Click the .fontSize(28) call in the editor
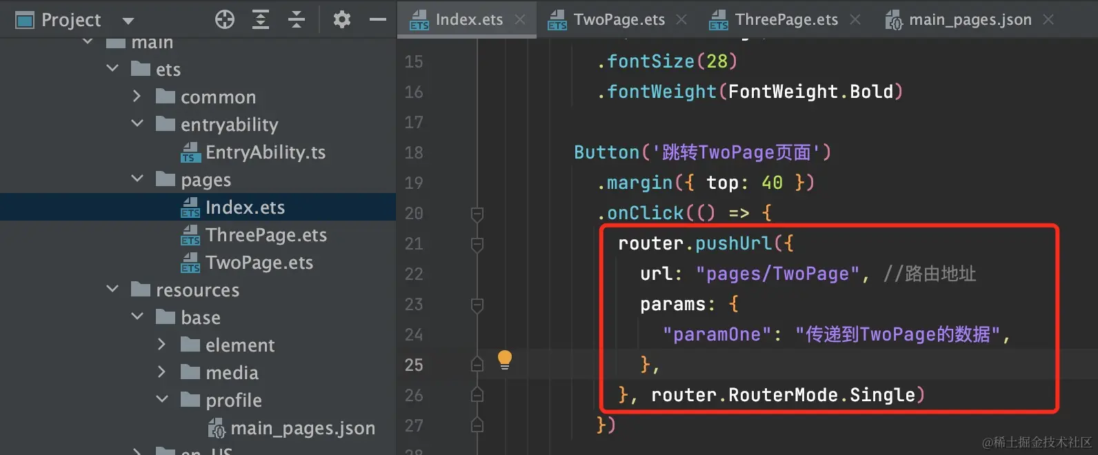 667,61
